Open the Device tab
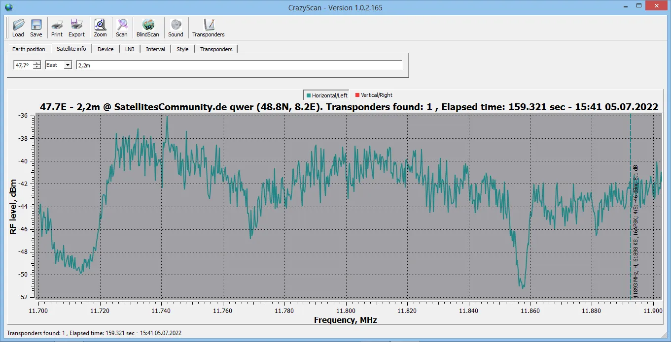Screen dimensions: 671x342 (x=106, y=49)
